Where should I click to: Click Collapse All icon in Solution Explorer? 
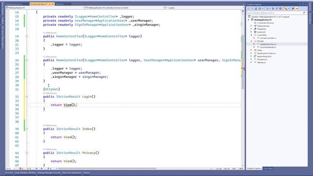[277, 9]
